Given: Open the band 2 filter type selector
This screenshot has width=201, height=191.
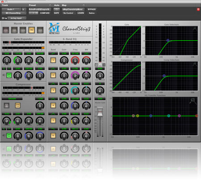Looking at the screenshot, I should 53,68.
